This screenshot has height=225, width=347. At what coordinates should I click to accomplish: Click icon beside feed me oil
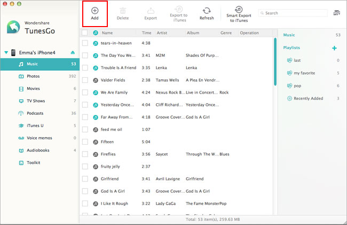point(96,130)
